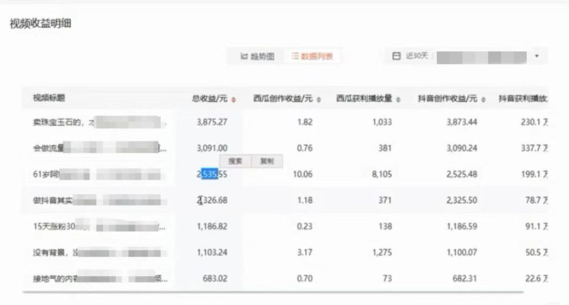This screenshot has width=569, height=305.
Task: Sort by 西瓜创作收益/元 sort arrow
Action: (318, 99)
